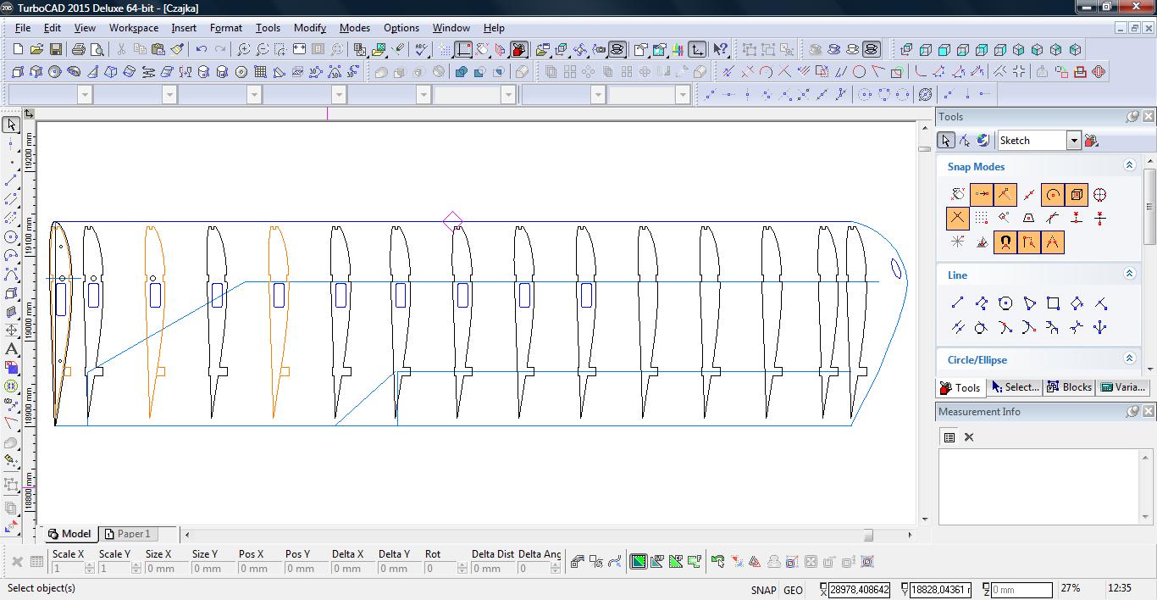Viewport: 1157px width, 600px height.
Task: Toggle the Magnetic Point snap mode
Action: coord(1005,242)
